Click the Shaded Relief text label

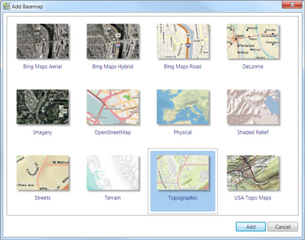[x=253, y=132]
